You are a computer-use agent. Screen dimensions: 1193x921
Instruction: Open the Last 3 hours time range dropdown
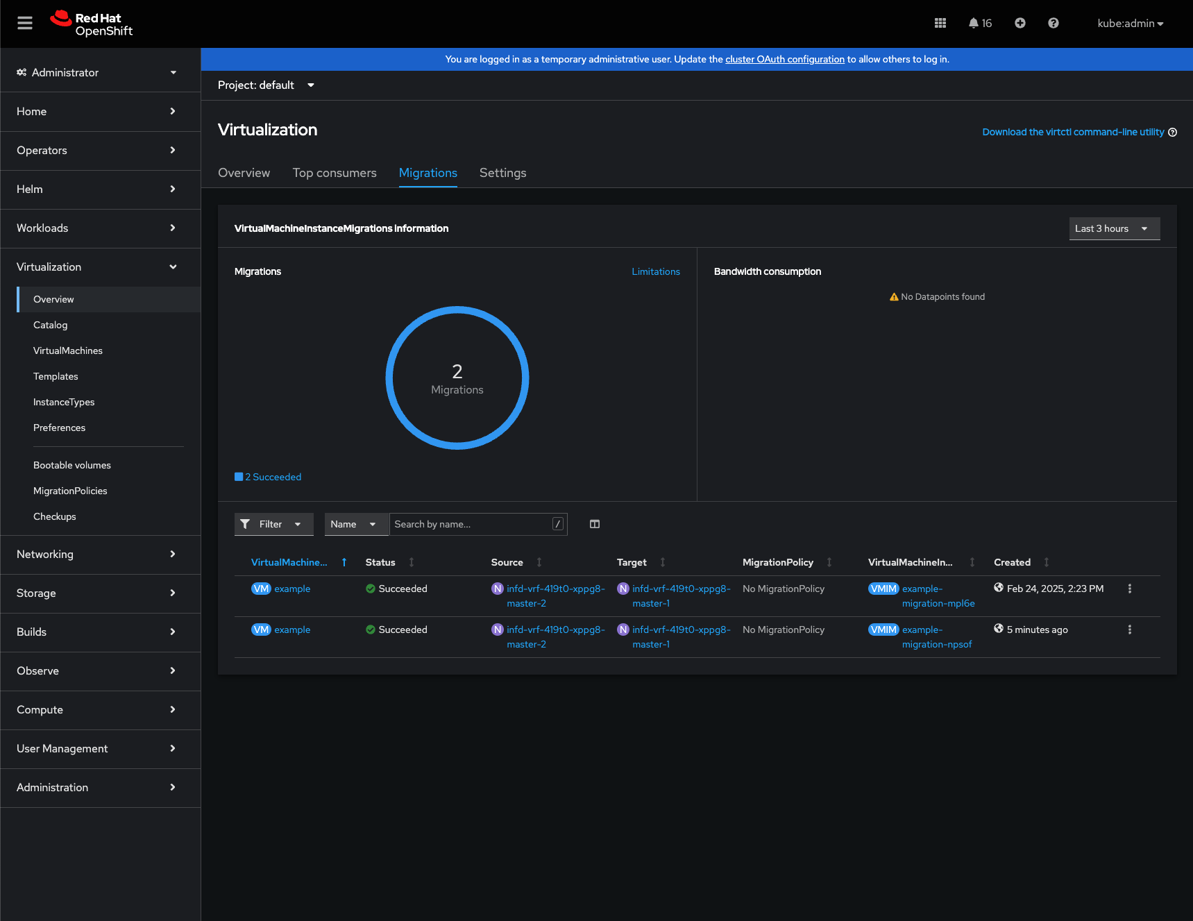pos(1114,228)
